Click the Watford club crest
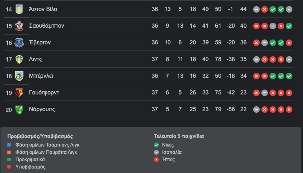This screenshot has width=303, height=173. (x=19, y=93)
